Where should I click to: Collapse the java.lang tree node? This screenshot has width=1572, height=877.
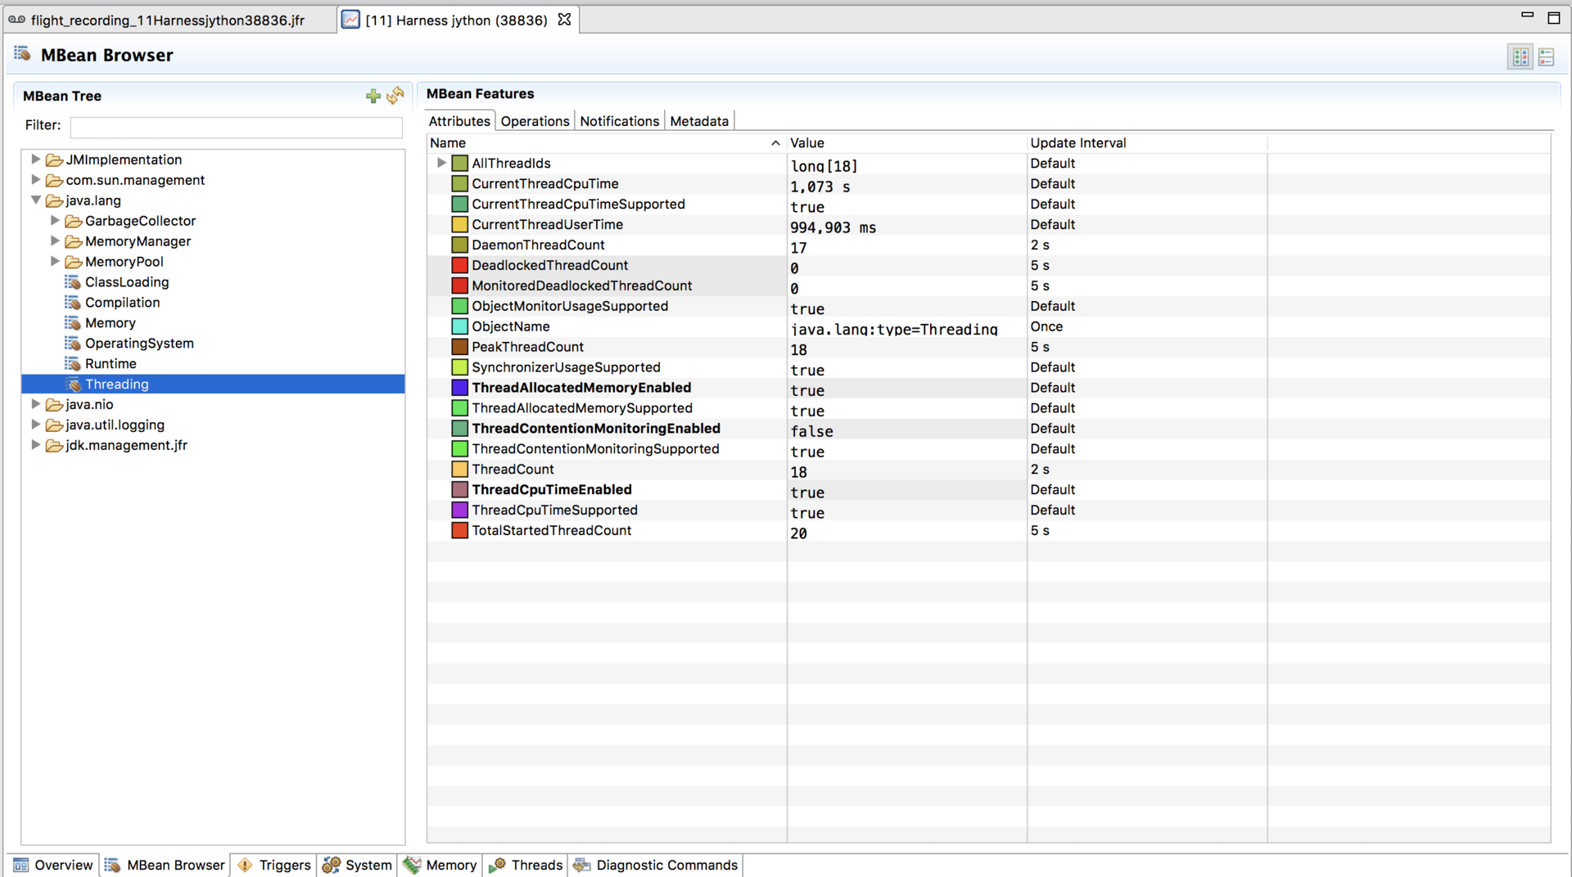(x=35, y=200)
